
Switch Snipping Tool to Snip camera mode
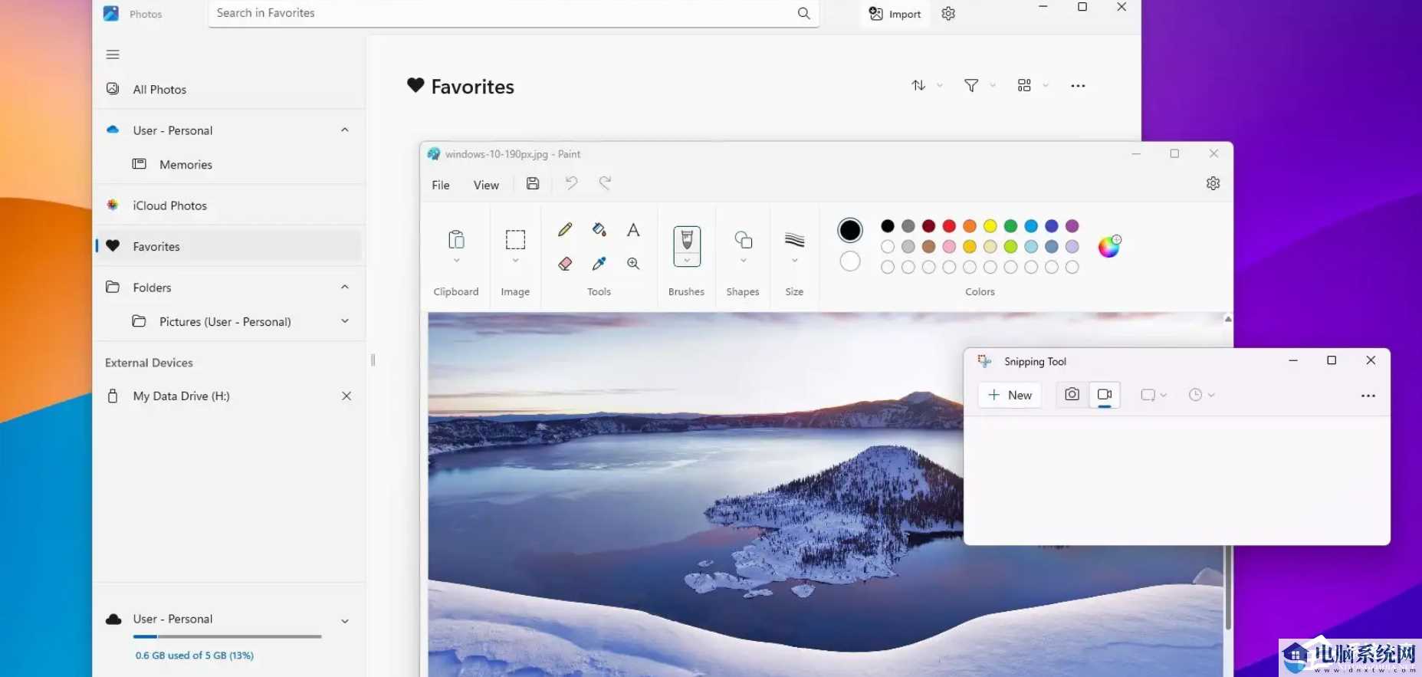tap(1072, 394)
